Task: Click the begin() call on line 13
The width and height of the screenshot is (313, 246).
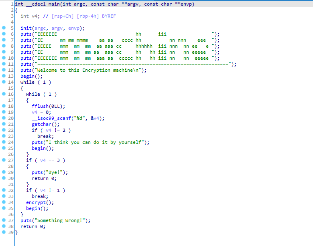Action: click(x=27, y=76)
